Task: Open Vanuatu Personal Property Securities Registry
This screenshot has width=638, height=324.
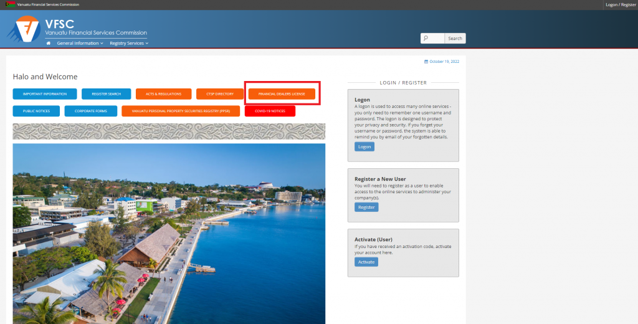Action: coord(181,111)
